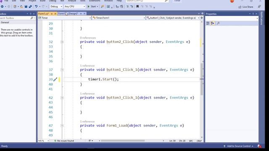Click the No issues found indicator
The image size is (269, 151).
[64, 141]
